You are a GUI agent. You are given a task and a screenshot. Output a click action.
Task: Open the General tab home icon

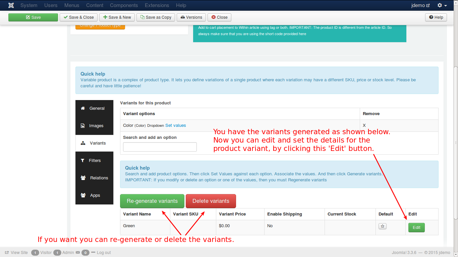point(83,108)
